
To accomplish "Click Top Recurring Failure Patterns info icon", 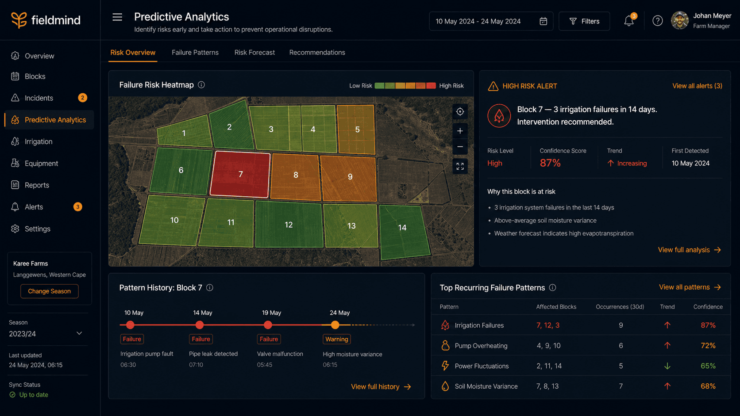I will coord(552,288).
